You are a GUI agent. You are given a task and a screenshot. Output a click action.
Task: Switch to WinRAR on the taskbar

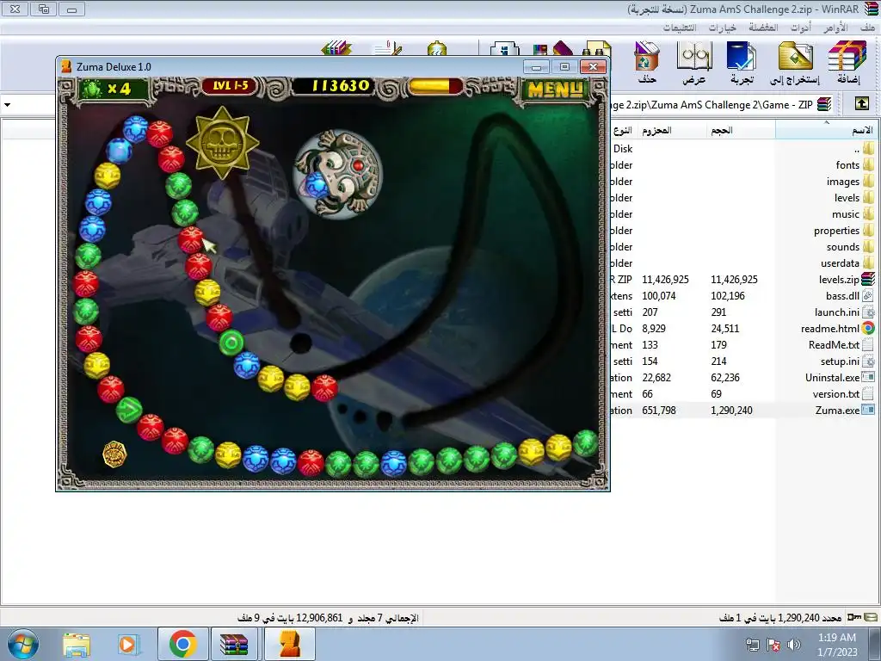(234, 644)
